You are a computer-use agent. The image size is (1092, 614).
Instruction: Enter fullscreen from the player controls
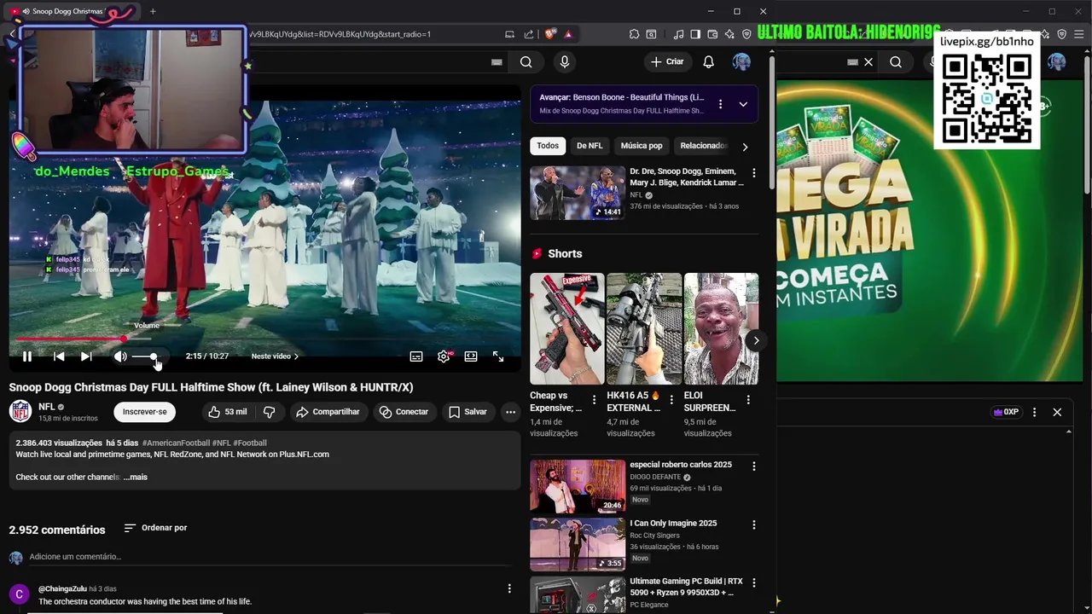(498, 356)
